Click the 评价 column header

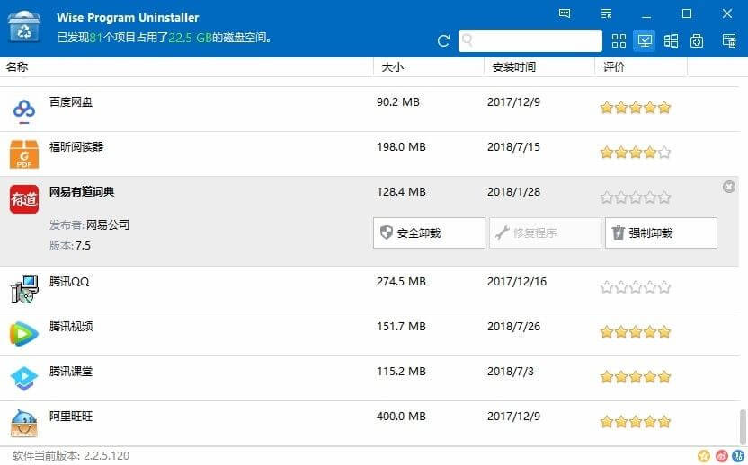pos(614,67)
